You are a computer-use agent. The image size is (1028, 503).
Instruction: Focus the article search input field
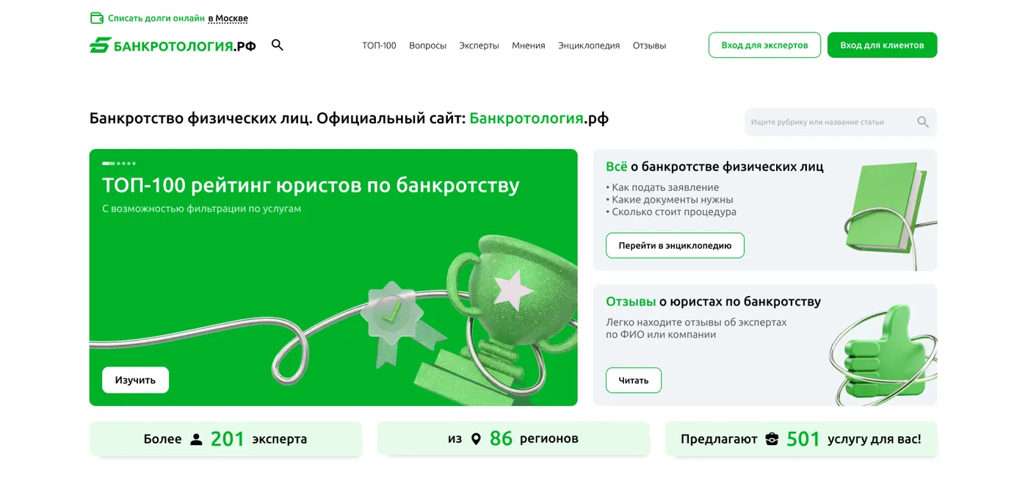pos(841,122)
